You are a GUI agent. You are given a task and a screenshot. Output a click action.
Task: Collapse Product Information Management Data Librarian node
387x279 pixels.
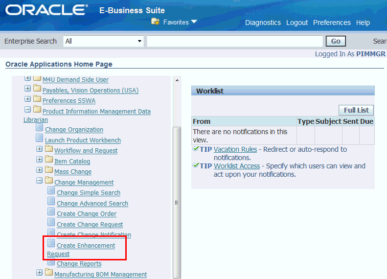[27, 109]
